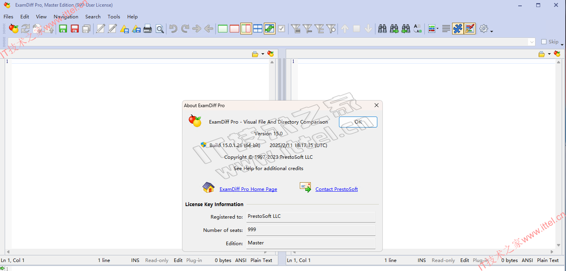Expand the toolbar combo box arrow
The height and width of the screenshot is (271, 566).
pyautogui.click(x=532, y=42)
